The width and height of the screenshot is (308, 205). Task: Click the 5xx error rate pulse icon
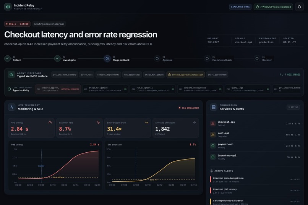(98, 123)
